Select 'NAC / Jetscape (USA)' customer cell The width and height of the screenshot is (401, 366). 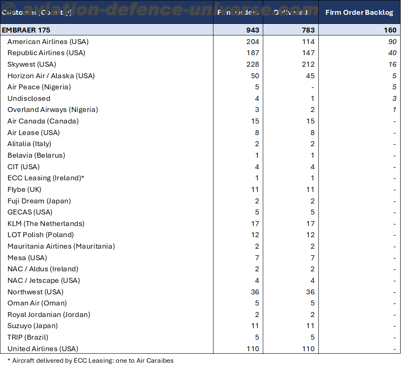pos(44,280)
